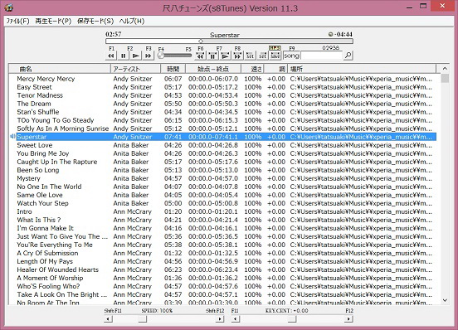The width and height of the screenshot is (458, 330).
Task: Click the 06:15 duration cell
Action: pyautogui.click(x=173, y=120)
